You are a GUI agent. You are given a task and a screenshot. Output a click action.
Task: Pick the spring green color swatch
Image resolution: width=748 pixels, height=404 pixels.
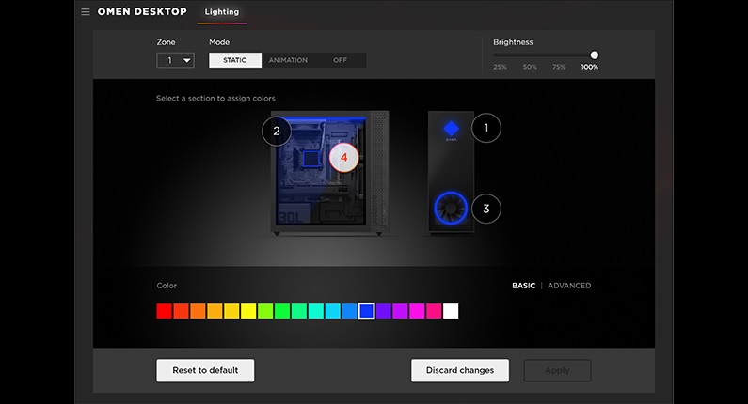pyautogui.click(x=299, y=311)
